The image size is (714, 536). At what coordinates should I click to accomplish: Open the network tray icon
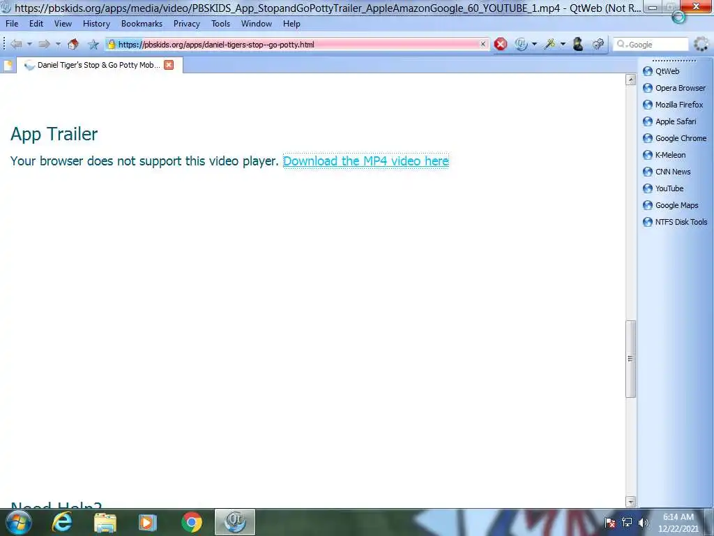(627, 523)
